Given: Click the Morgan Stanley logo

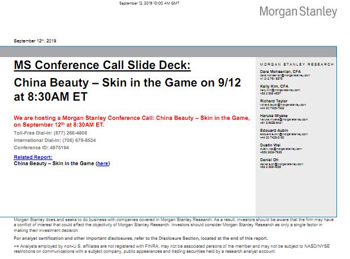Looking at the screenshot, I should coord(298,12).
